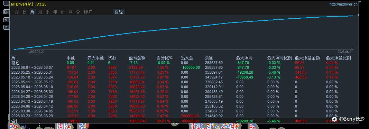Switch to the 综 summary tab
The width and height of the screenshot is (369, 129).
[x=17, y=12]
